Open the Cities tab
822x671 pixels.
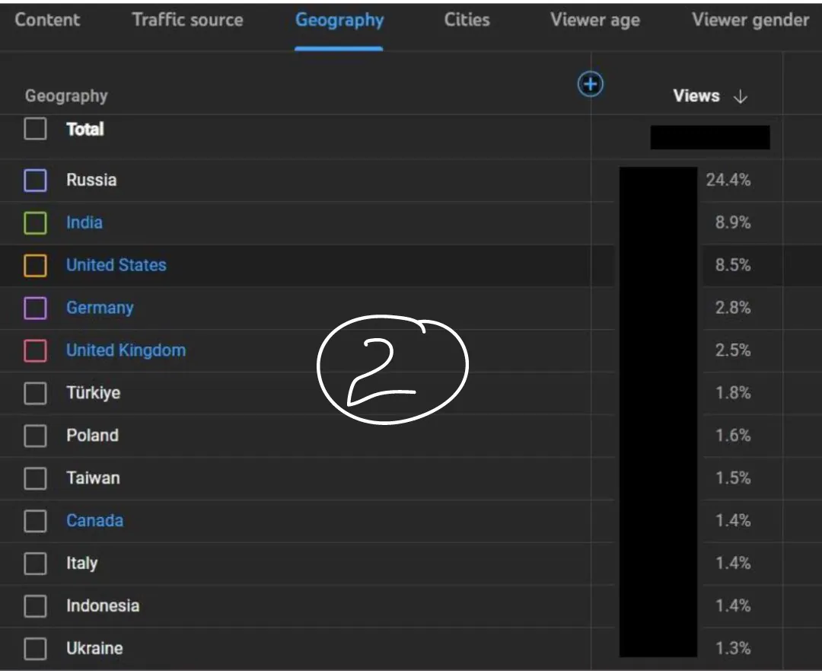[x=467, y=20]
